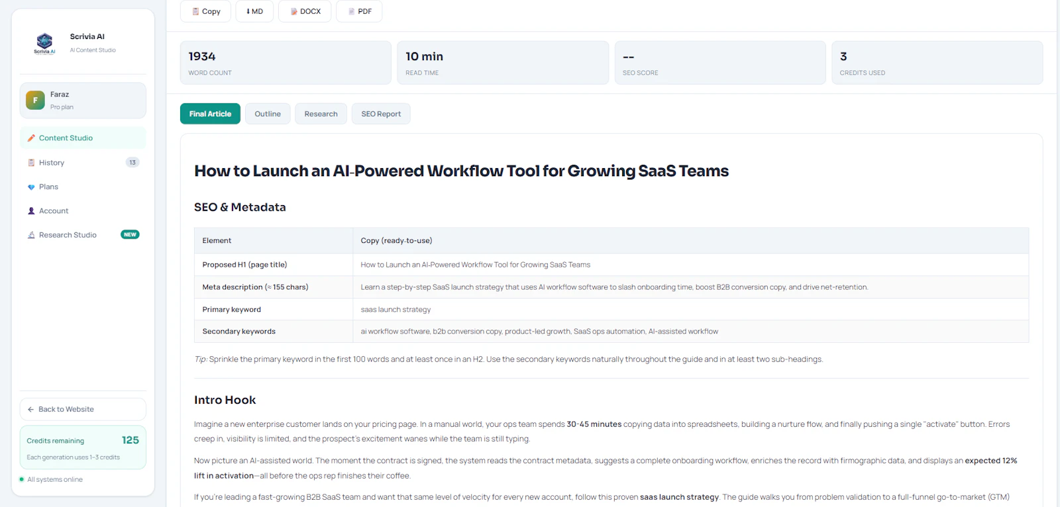This screenshot has height=507, width=1060.
Task: Click the Proposed H1 (page title) cell
Action: (x=274, y=265)
